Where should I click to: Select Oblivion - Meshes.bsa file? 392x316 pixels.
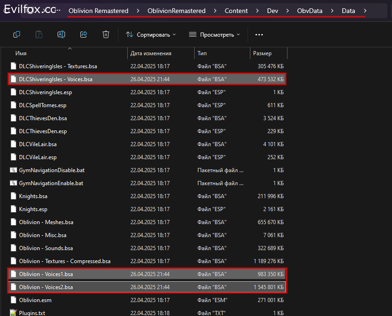[x=147, y=222]
